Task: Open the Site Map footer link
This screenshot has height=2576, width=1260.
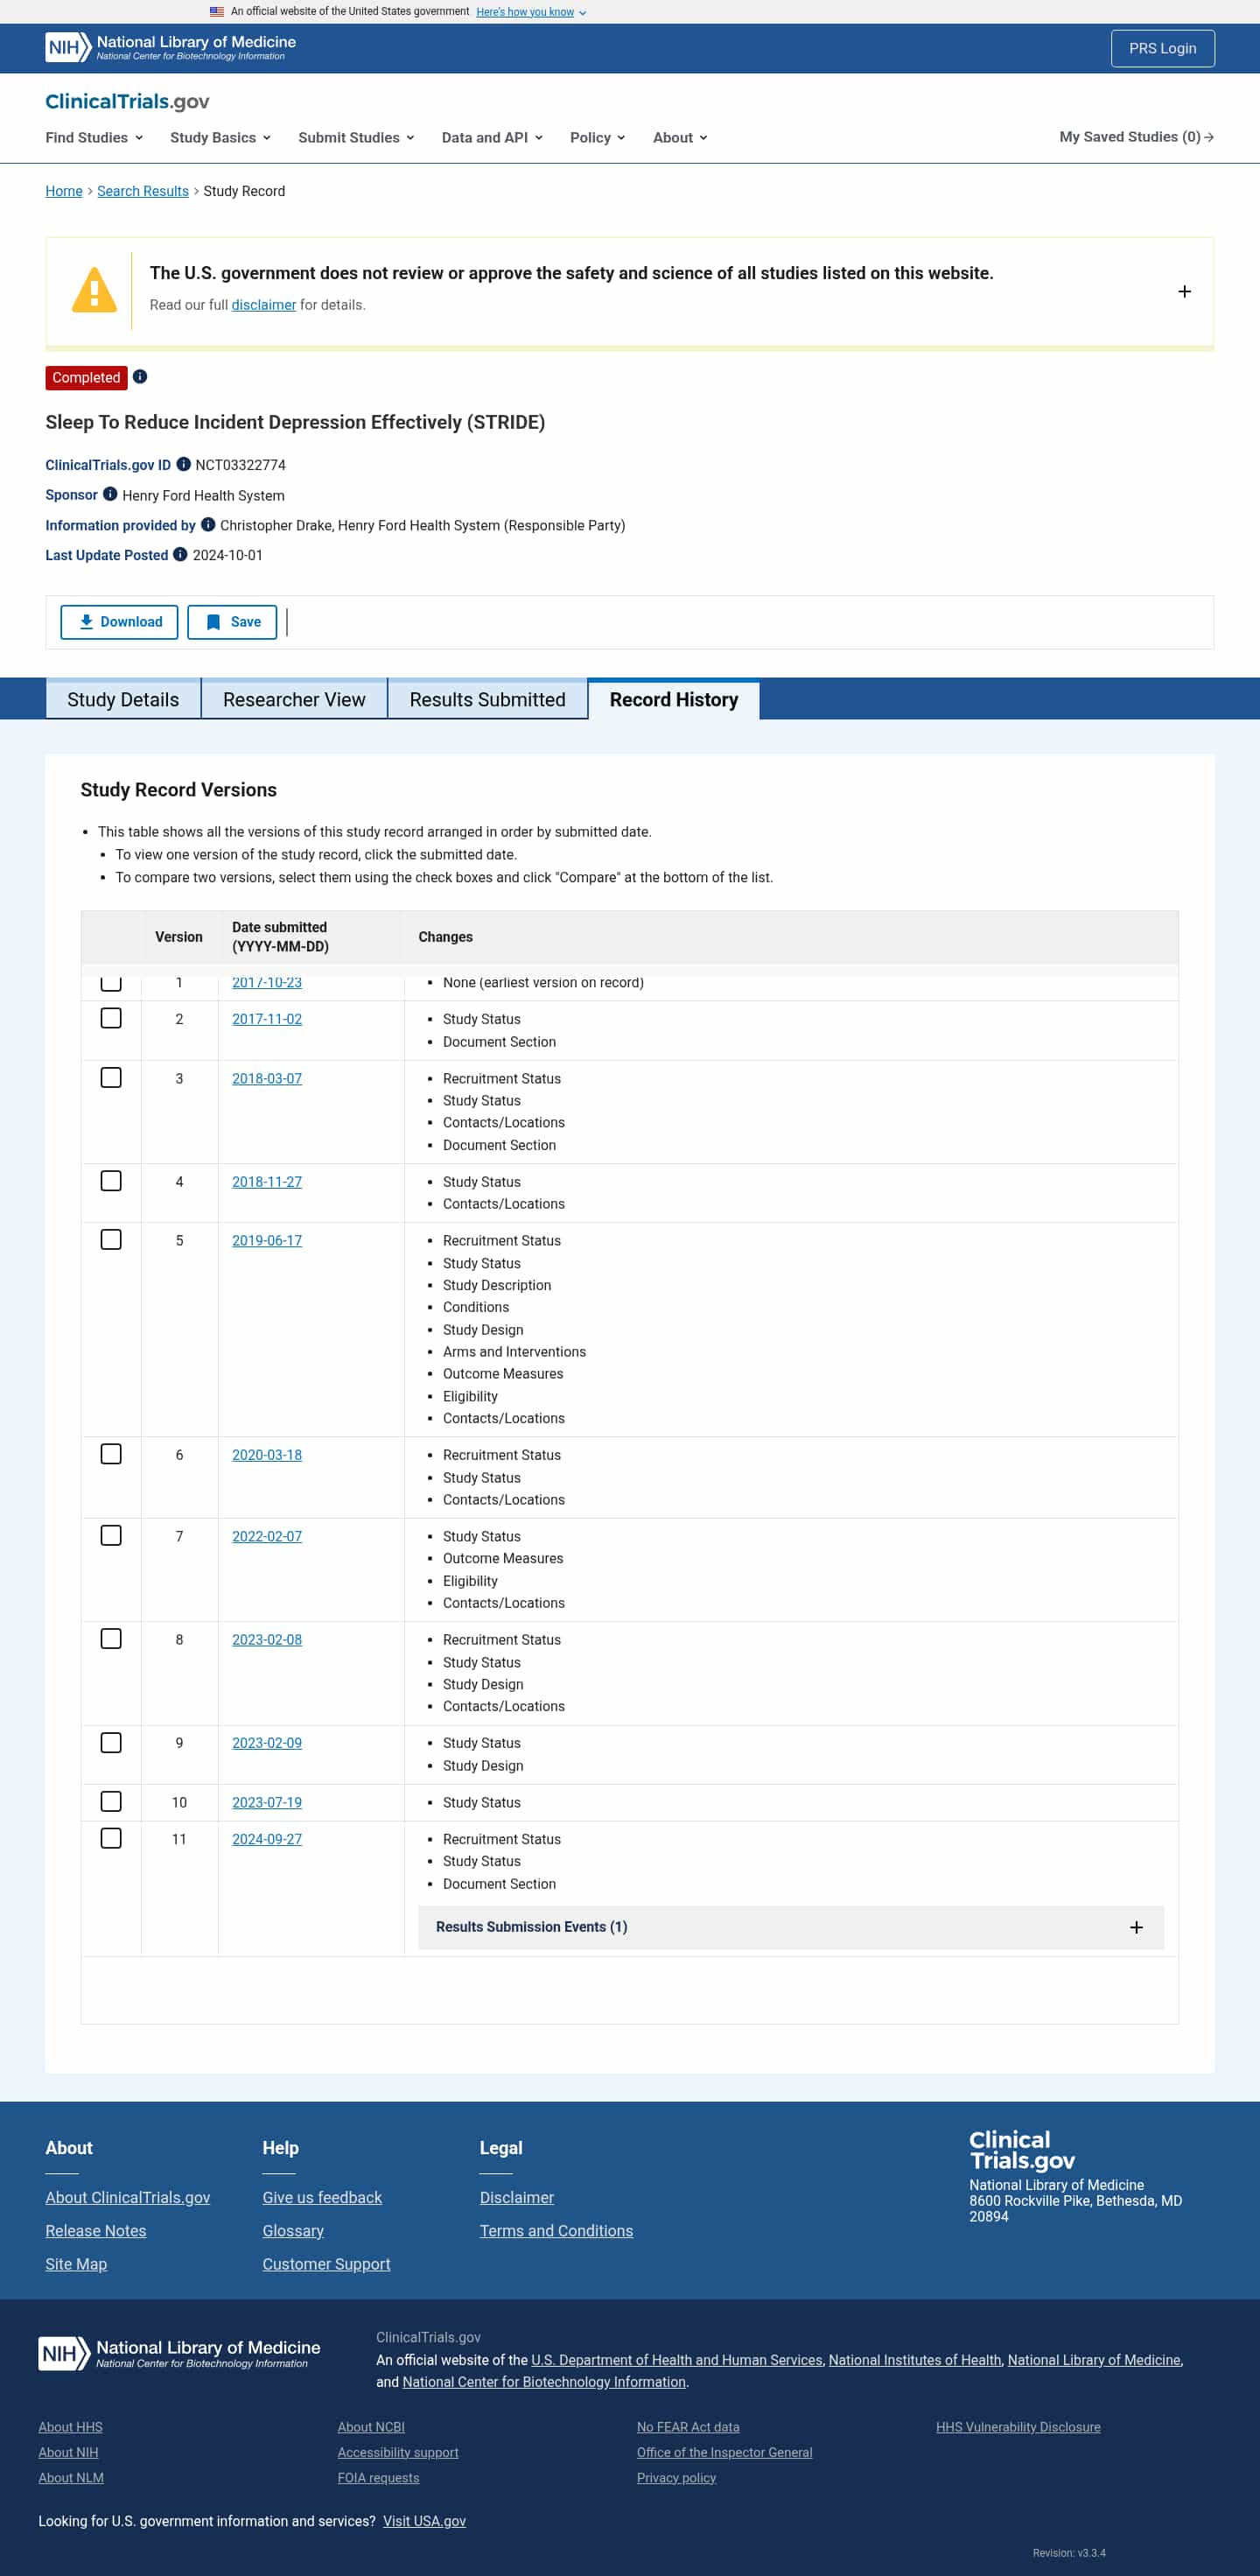Action: tap(76, 2264)
